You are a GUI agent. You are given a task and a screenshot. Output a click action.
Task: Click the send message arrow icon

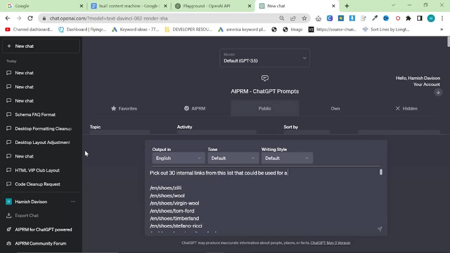(380, 229)
